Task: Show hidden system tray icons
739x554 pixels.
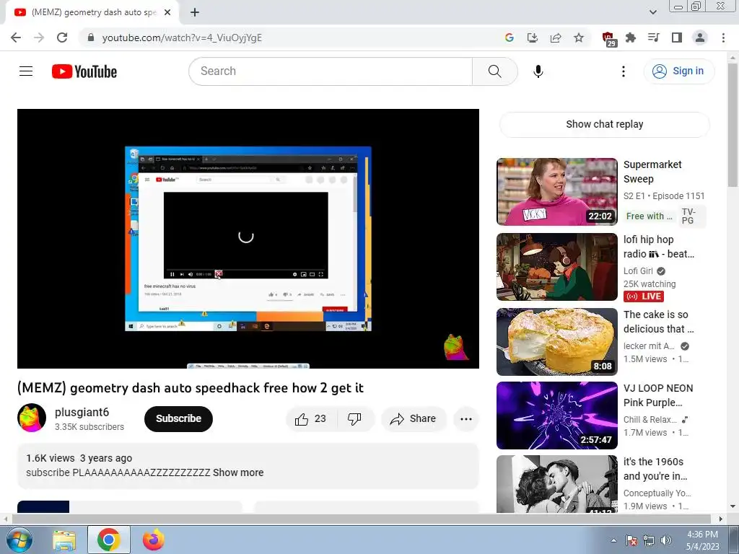Action: point(613,540)
